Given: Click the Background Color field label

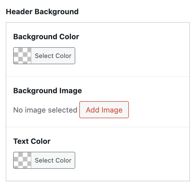Looking at the screenshot, I should click(x=46, y=37).
